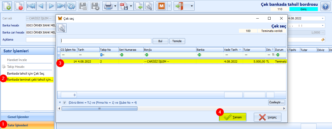Select Takip Hesabı menu entry
The width and height of the screenshot is (332, 129).
(16, 67)
